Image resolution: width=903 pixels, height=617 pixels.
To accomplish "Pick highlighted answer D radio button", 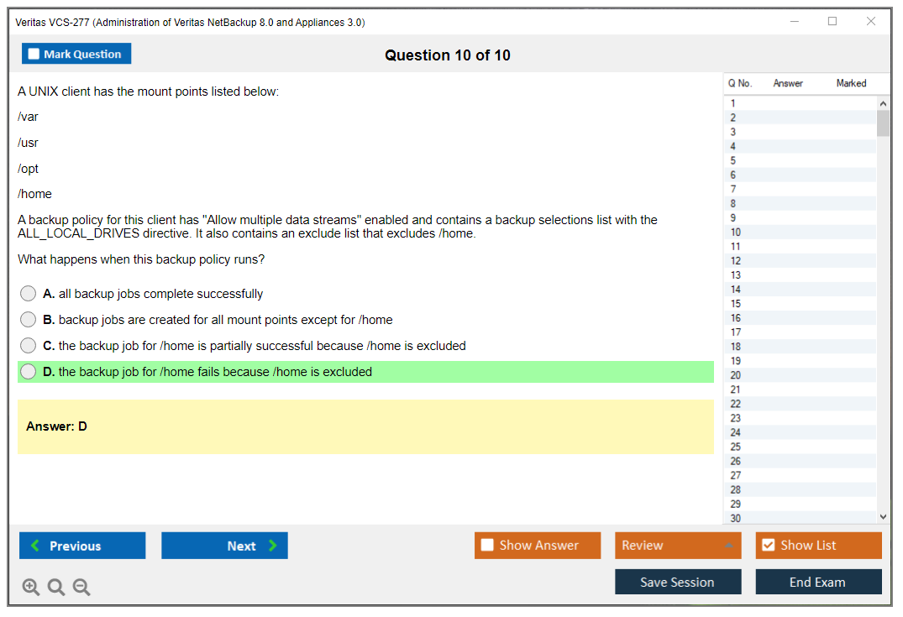I will coord(29,372).
